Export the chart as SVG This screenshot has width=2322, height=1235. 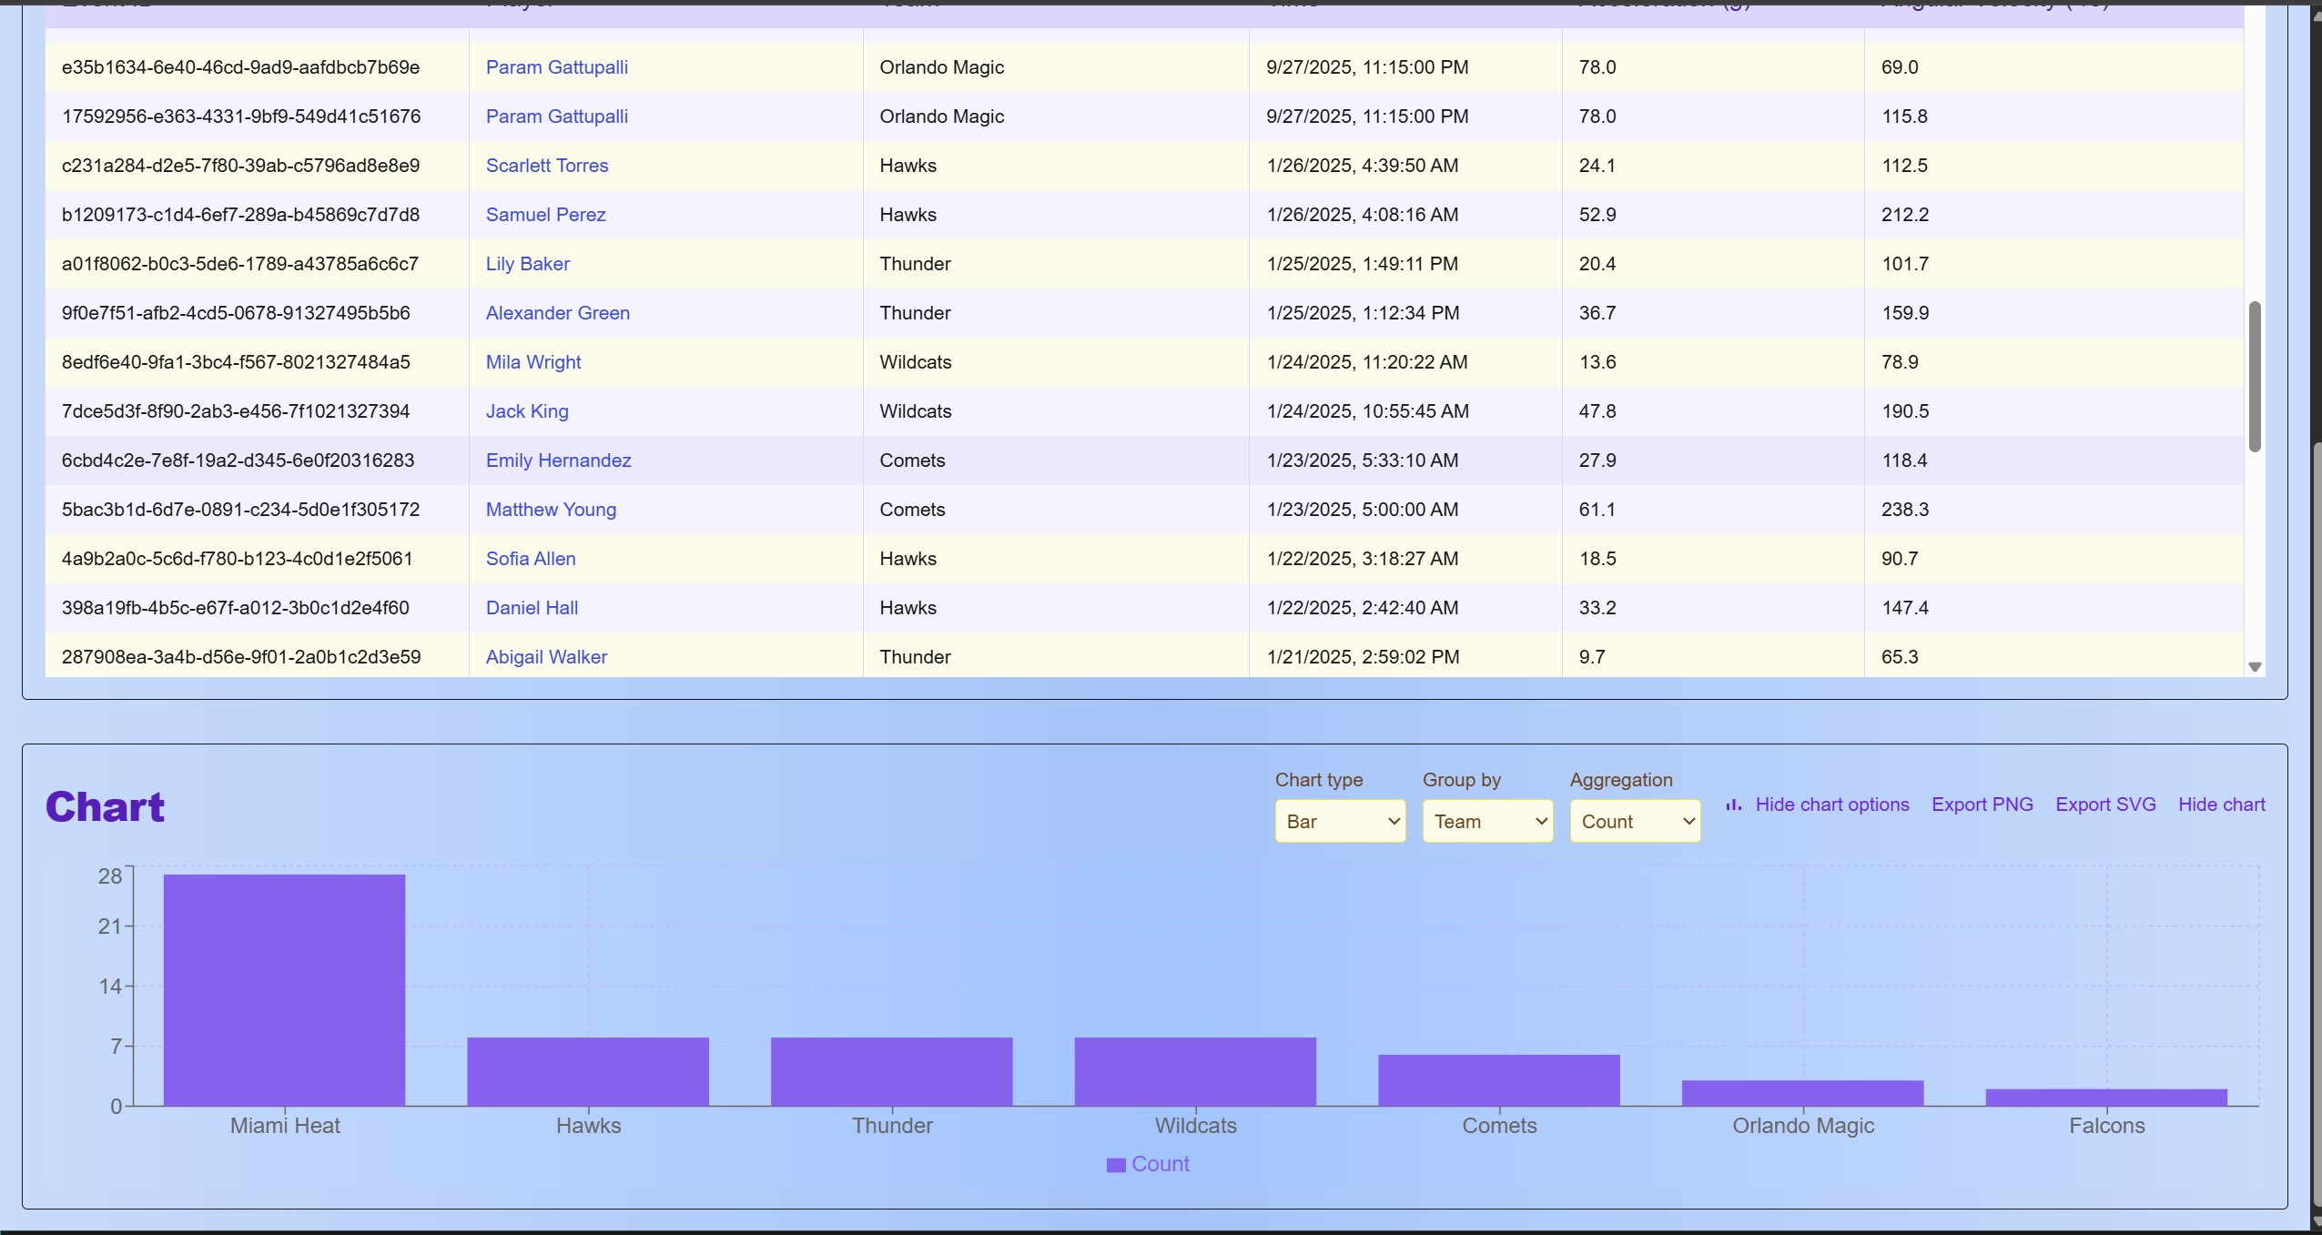2104,805
